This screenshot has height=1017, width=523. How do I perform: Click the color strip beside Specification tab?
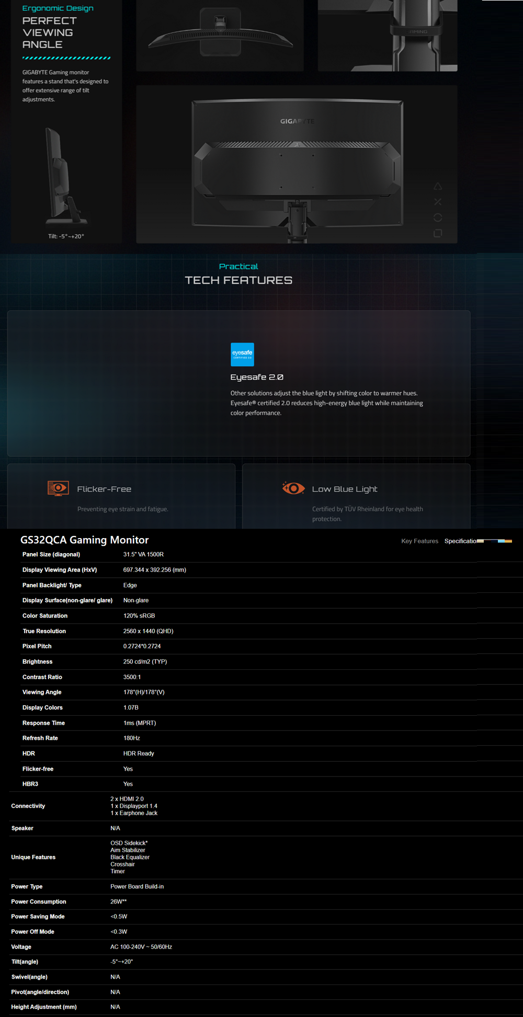click(494, 541)
